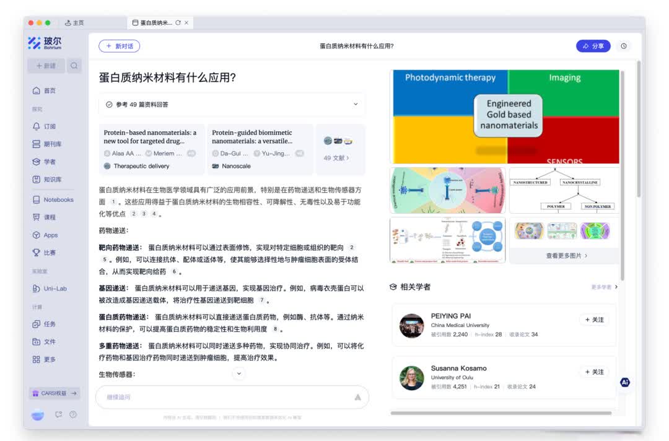
Task: Click the feedback icon at sidebar bottom
Action: coord(58,414)
